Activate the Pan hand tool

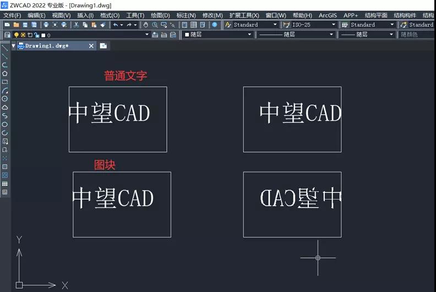point(146,25)
